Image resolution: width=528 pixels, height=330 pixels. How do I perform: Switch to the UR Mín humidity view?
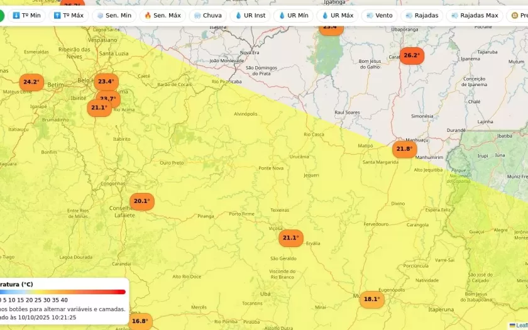(293, 16)
